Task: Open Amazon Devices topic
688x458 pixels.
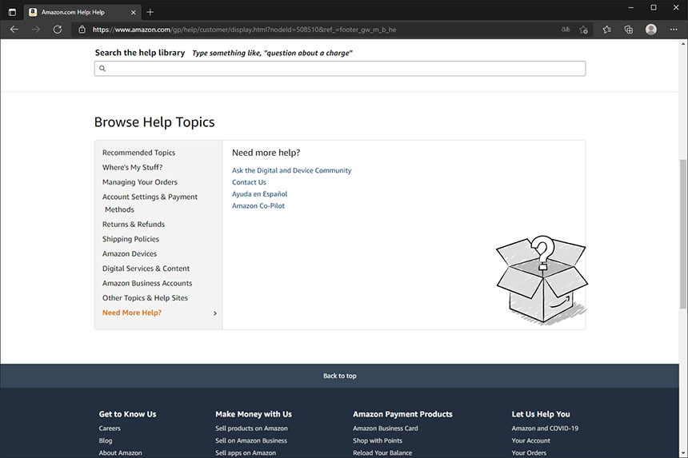Action: [130, 253]
